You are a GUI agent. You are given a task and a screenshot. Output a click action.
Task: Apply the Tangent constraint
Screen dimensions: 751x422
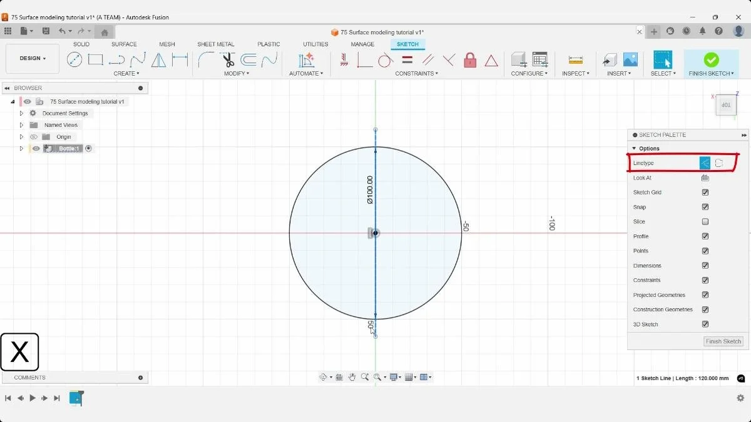pyautogui.click(x=386, y=60)
